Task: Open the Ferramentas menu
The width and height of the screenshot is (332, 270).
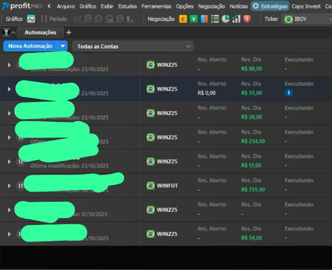Action: point(156,6)
